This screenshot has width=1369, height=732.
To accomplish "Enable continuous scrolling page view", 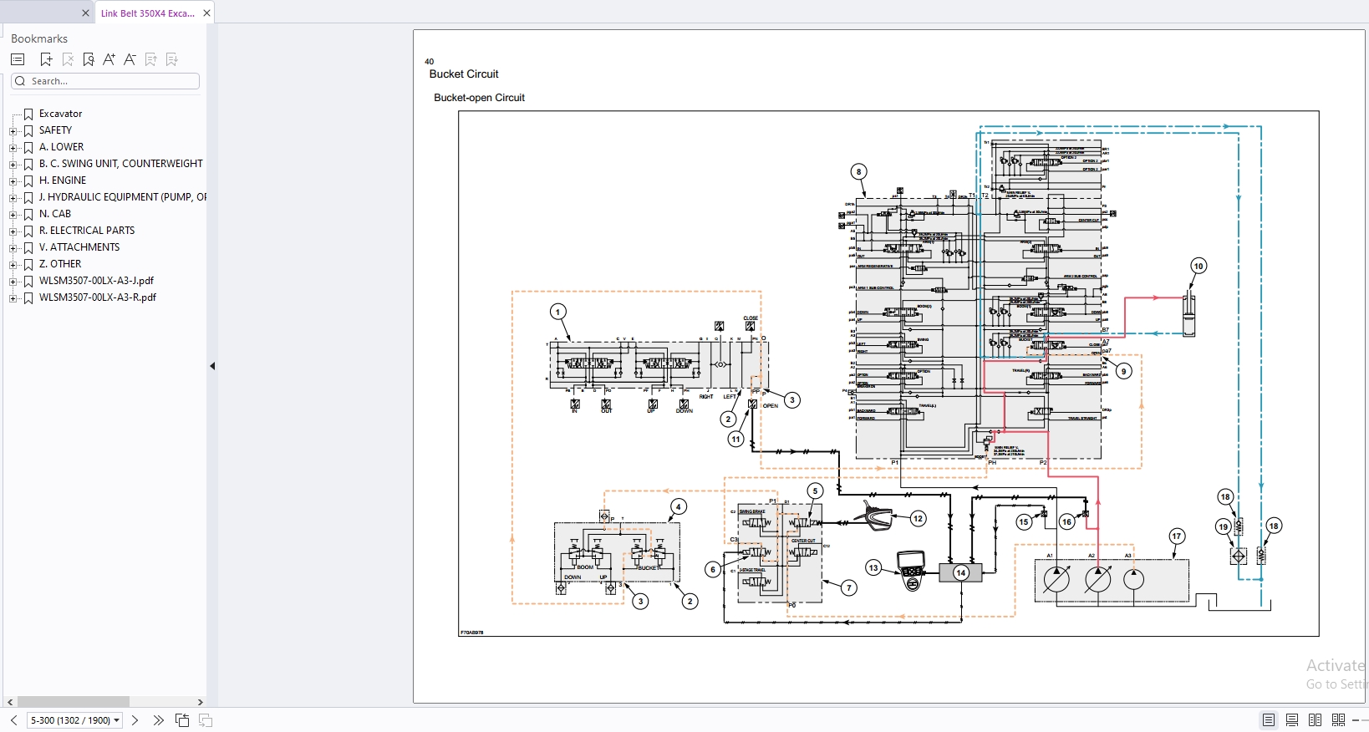I will coord(1292,720).
